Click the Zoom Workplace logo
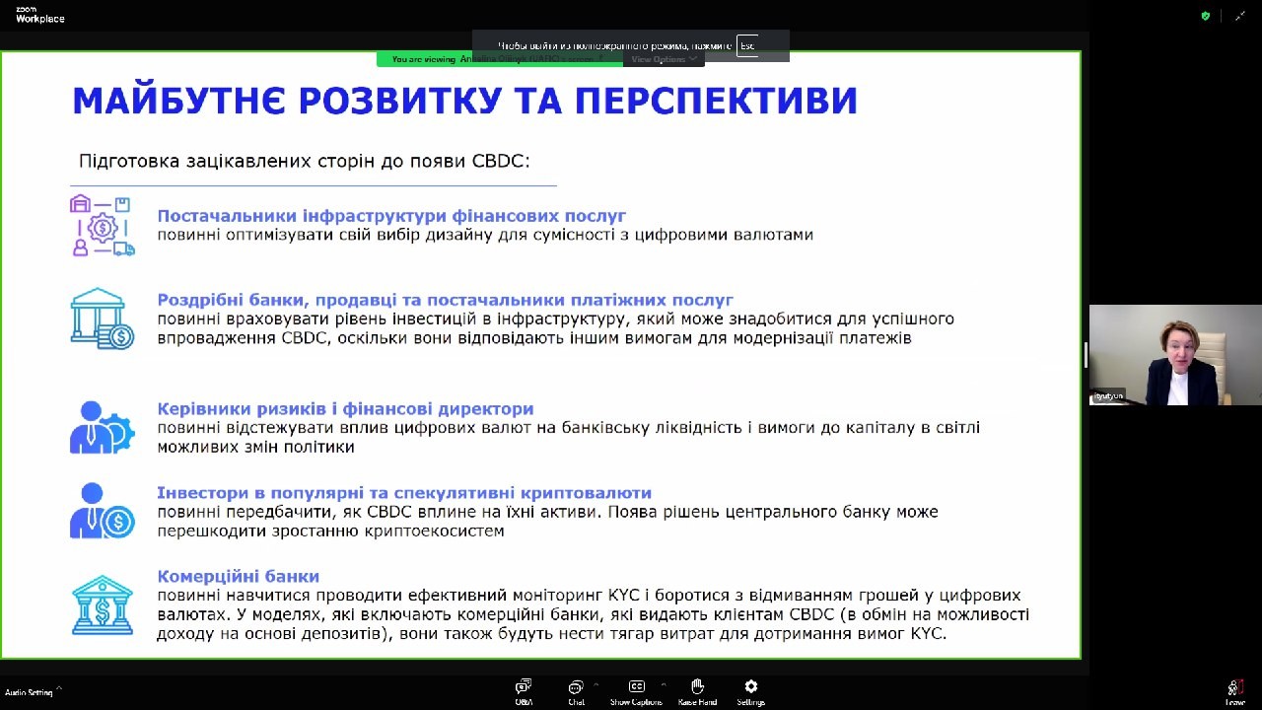The width and height of the screenshot is (1262, 710). click(x=39, y=15)
